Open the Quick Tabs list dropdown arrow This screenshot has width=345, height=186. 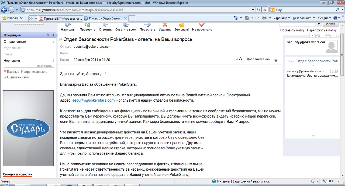coord(36,18)
